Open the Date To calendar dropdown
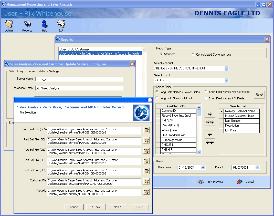 [x=257, y=168]
